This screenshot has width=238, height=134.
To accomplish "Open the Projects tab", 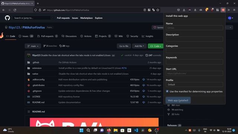I will pos(103,36).
